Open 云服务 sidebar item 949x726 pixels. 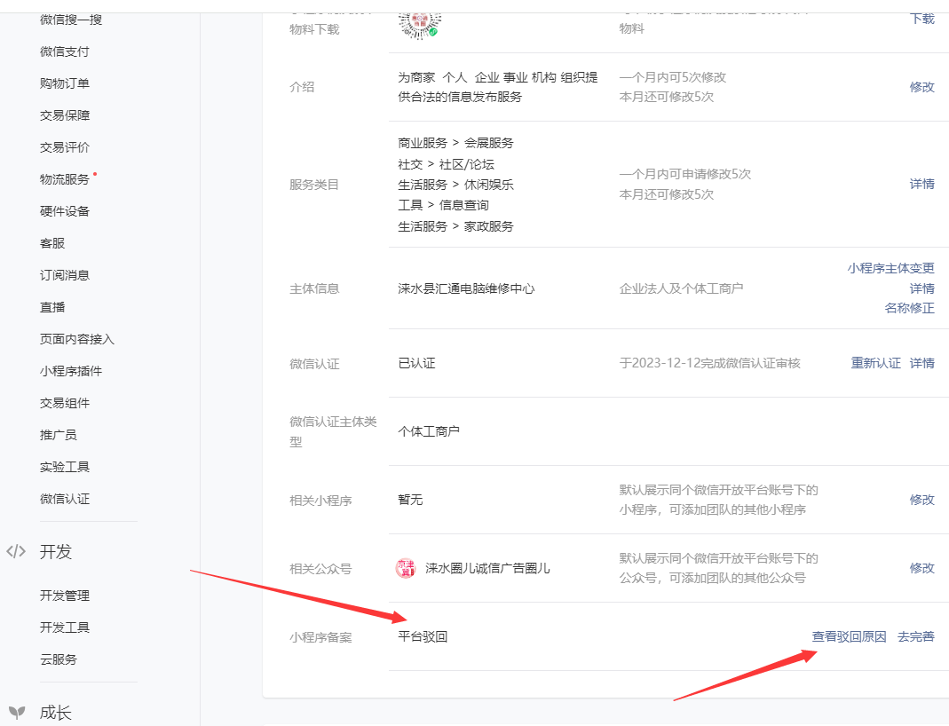click(x=59, y=659)
